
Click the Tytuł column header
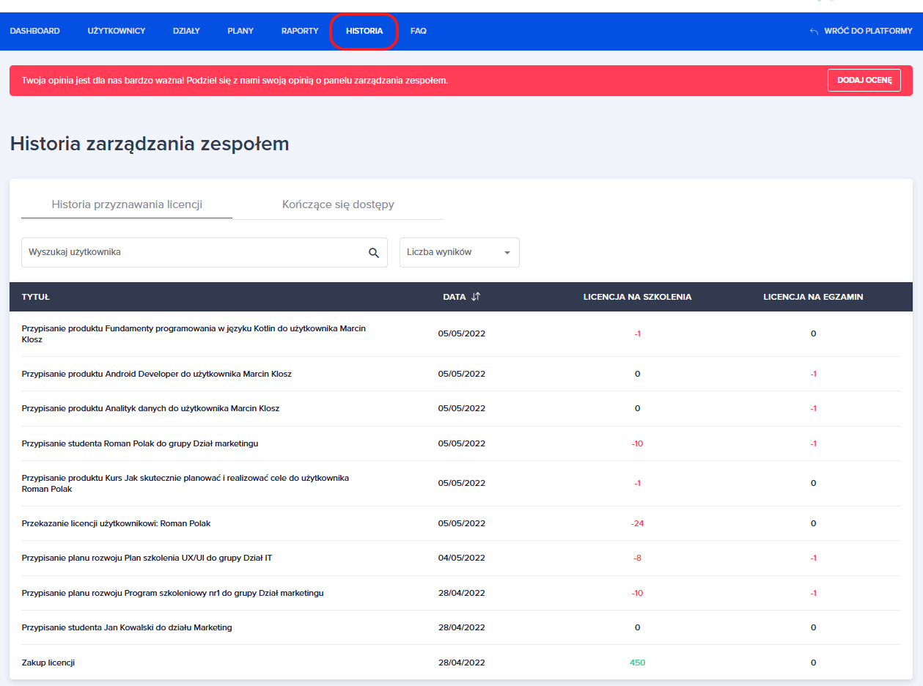tap(35, 297)
